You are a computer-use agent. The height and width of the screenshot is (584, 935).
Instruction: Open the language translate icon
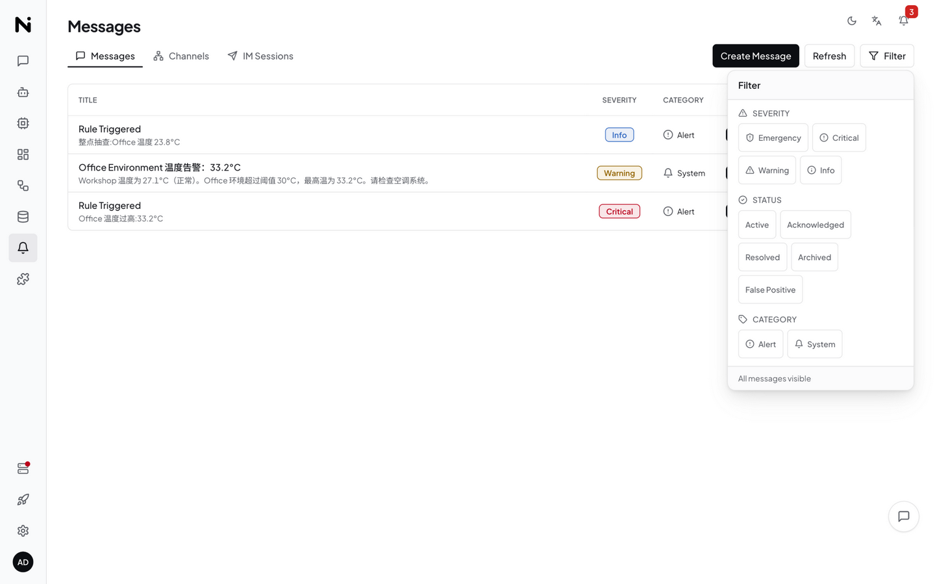pyautogui.click(x=877, y=21)
